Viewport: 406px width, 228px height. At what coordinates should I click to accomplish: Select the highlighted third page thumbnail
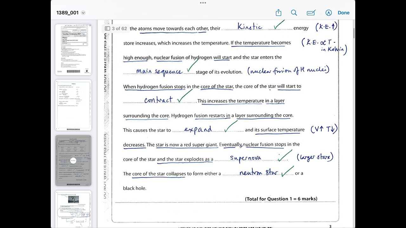(73, 161)
